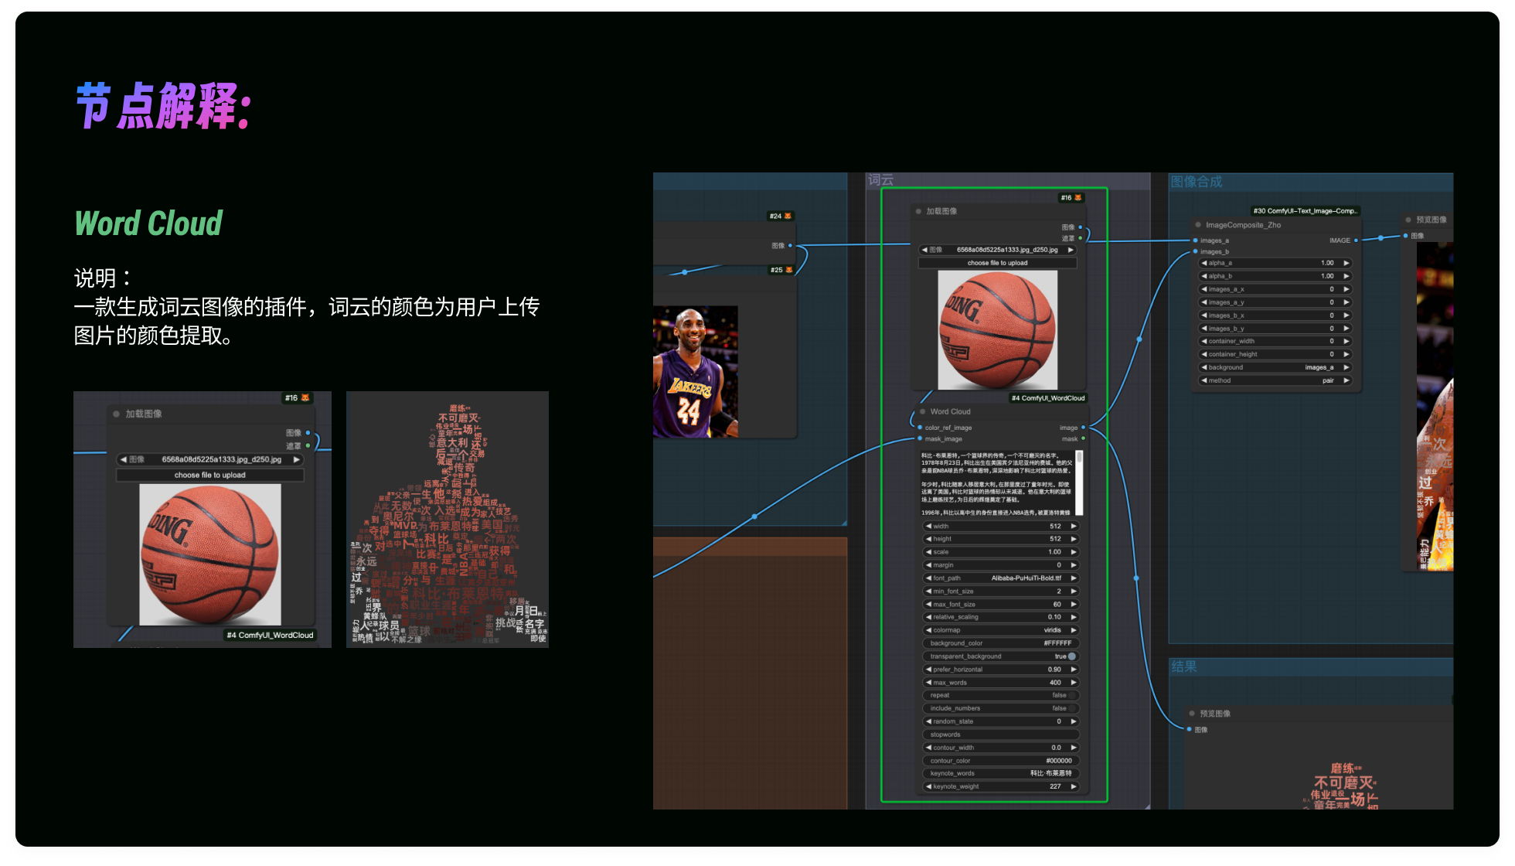Increase images_b_y with right arrow
This screenshot has height=866, width=1515.
(1346, 329)
